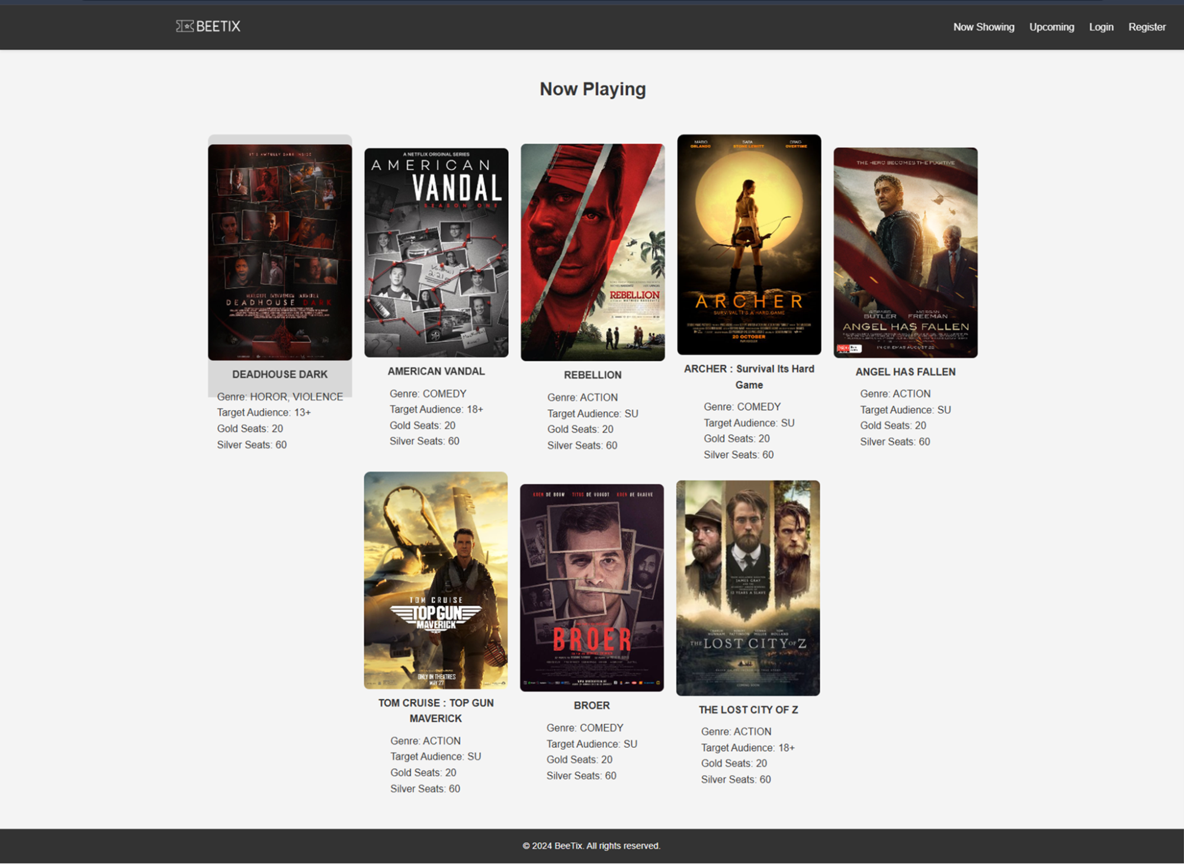The image size is (1184, 864).
Task: Click Archer 'Silver Seats: 60' text
Action: coord(738,455)
